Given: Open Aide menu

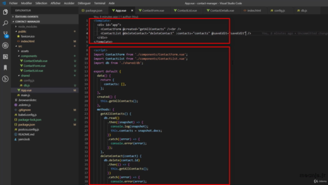Looking at the screenshot, I should point(112,3).
